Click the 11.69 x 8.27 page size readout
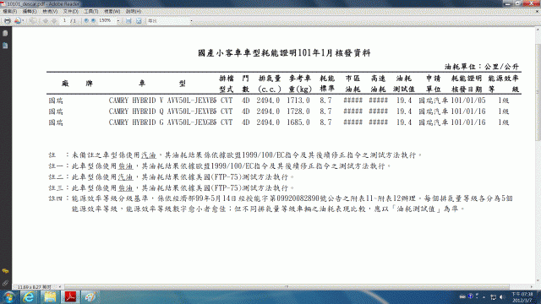Image resolution: width=541 pixels, height=304 pixels. [35, 287]
